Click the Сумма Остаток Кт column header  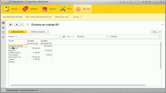coord(46,42)
